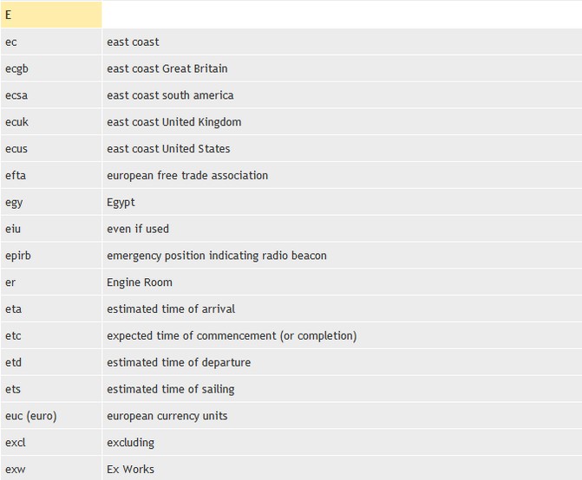Click the 'east coast Great Britain' definition
Screen dimensions: 582x480
(167, 68)
